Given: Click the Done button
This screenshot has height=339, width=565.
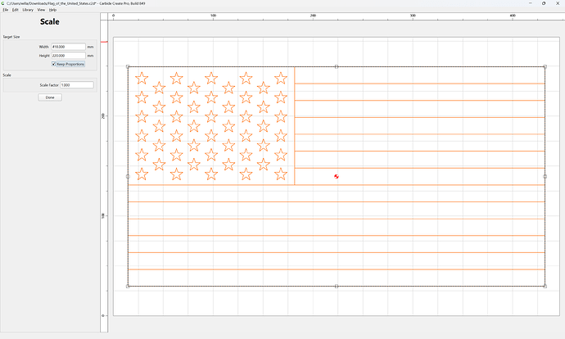Looking at the screenshot, I should (50, 97).
